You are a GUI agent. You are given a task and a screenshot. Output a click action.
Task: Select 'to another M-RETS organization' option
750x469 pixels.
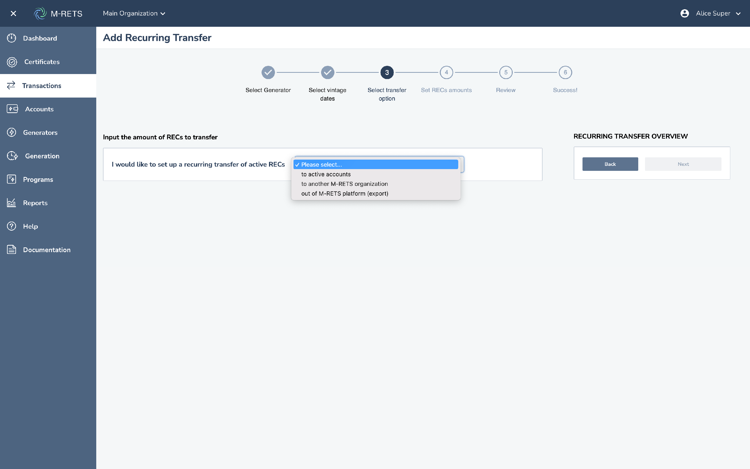[x=344, y=184]
